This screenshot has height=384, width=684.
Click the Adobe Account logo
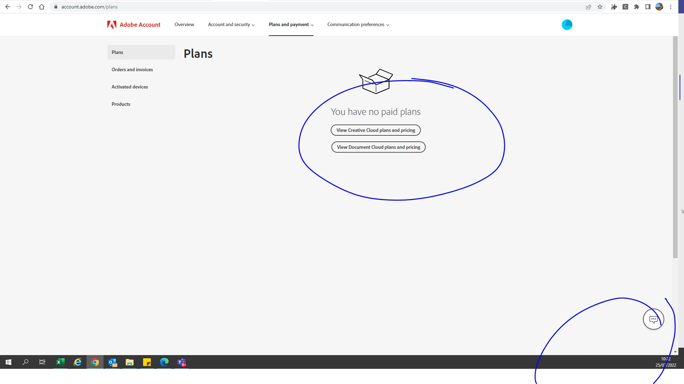134,25
